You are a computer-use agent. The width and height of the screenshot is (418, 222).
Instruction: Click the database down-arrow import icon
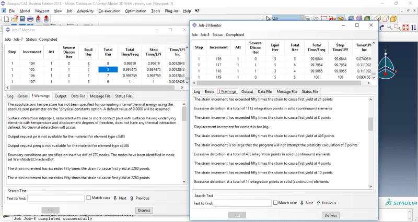pyautogui.click(x=38, y=19)
